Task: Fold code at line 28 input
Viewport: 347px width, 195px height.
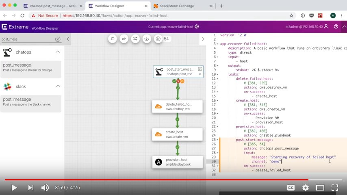Action: pyautogui.click(x=217, y=153)
